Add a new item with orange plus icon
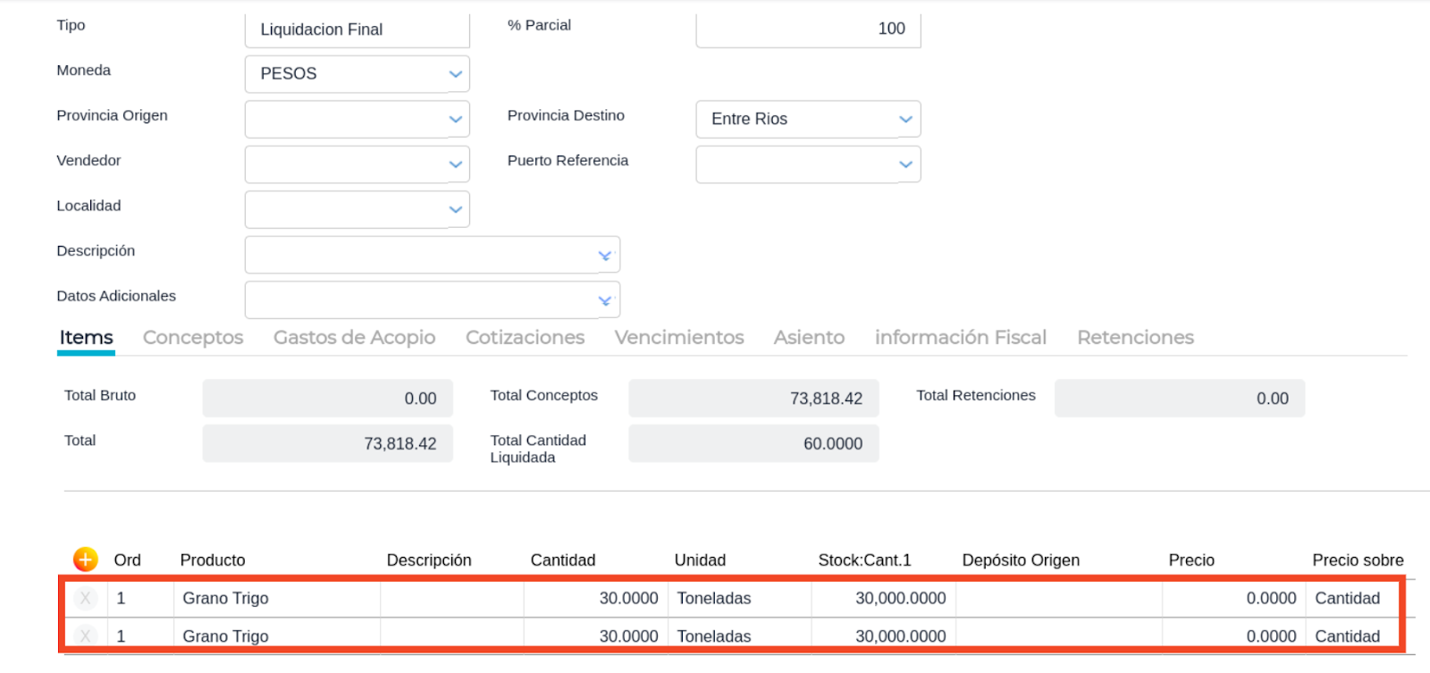1430x673 pixels. pyautogui.click(x=85, y=559)
